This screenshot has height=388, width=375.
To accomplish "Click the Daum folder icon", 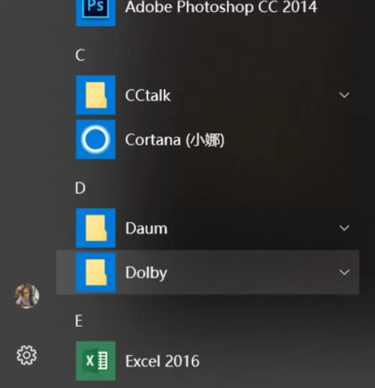I will [x=96, y=228].
